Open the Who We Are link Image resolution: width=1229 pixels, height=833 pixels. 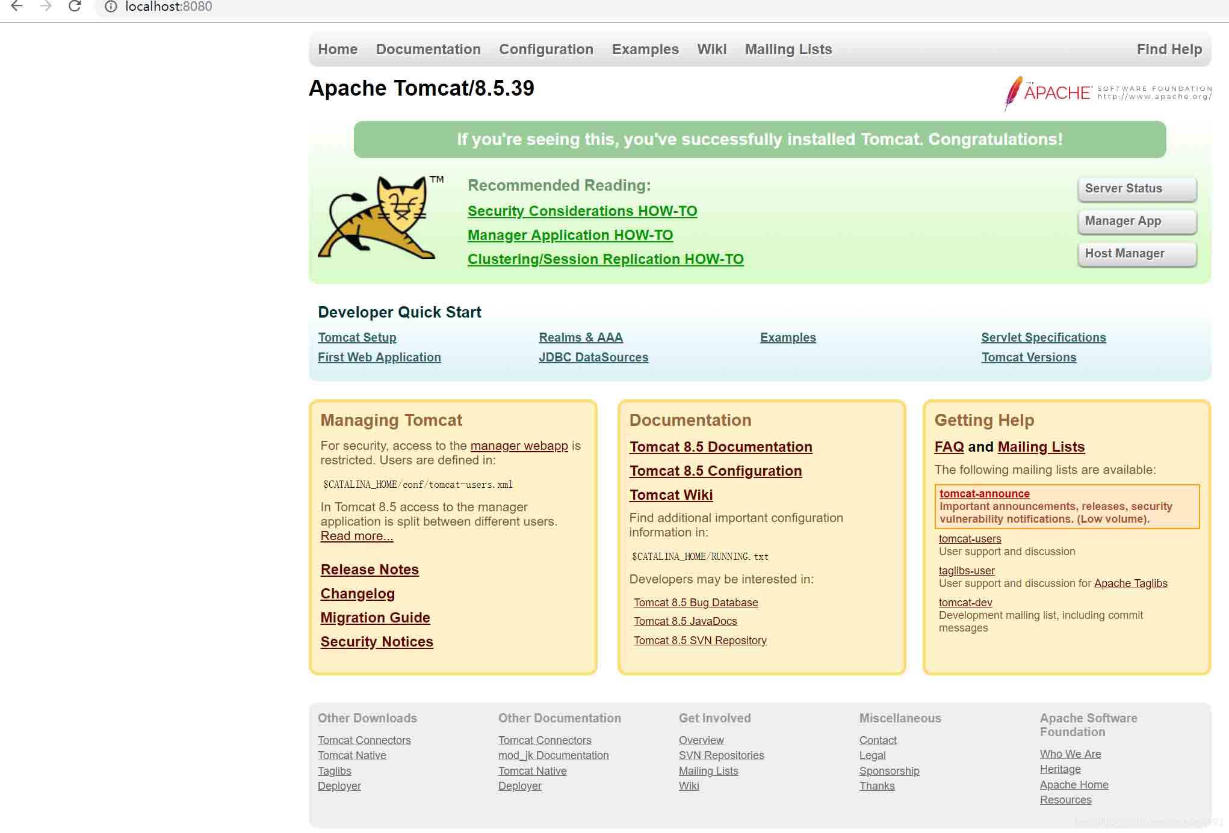point(1070,754)
